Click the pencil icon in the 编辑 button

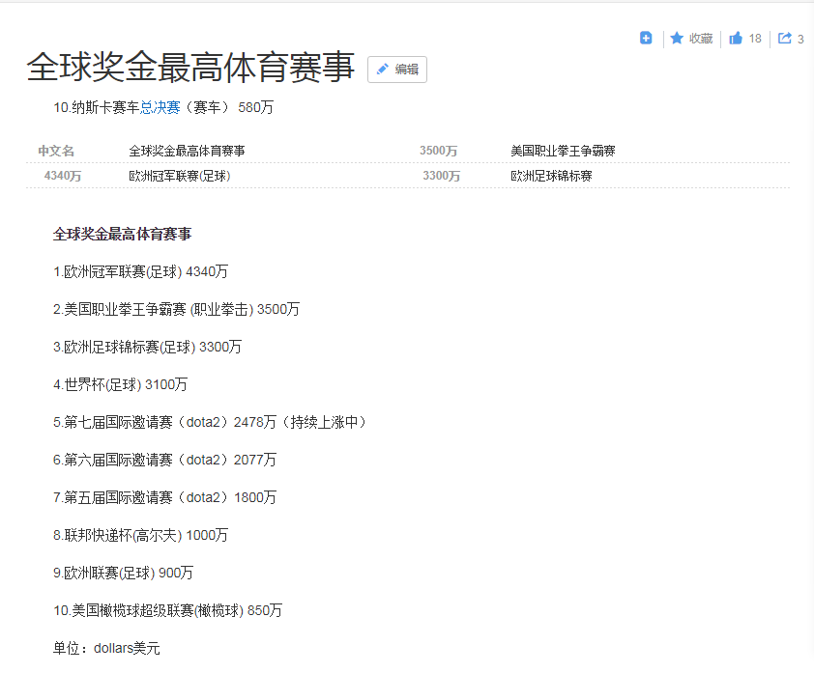click(x=383, y=70)
